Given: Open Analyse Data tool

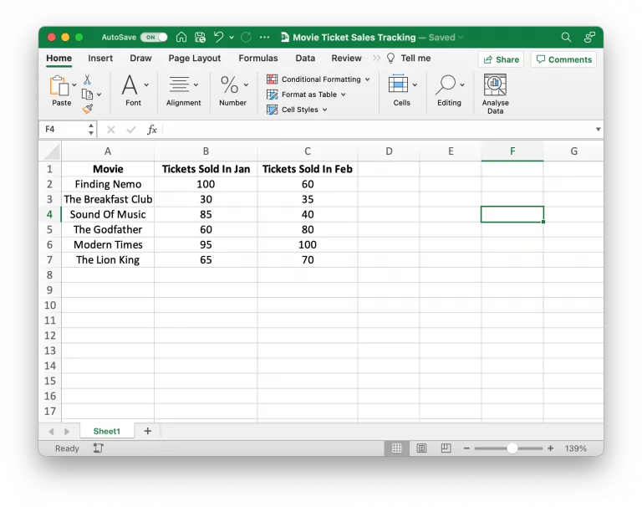Looking at the screenshot, I should point(495,92).
